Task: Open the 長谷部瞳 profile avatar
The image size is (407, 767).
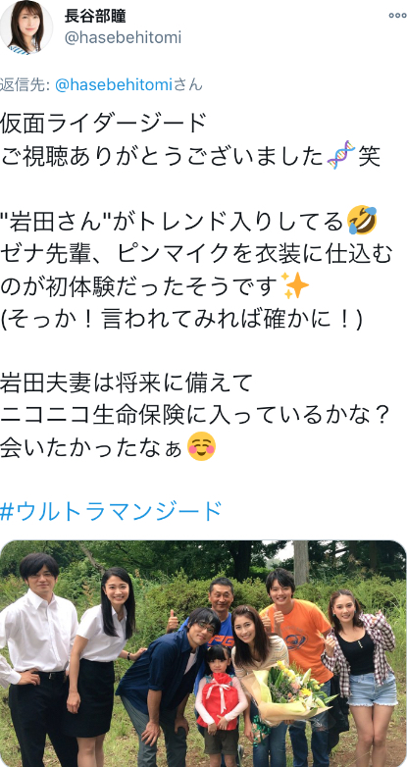Action: click(x=25, y=27)
